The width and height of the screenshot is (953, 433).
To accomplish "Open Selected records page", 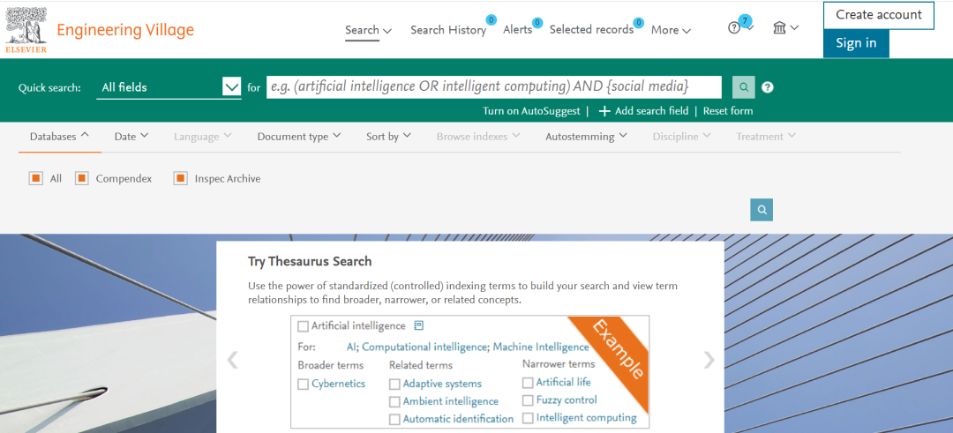I will pos(591,30).
